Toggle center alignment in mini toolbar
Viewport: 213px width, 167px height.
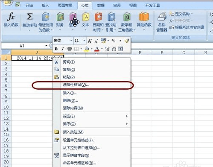pos(70,49)
